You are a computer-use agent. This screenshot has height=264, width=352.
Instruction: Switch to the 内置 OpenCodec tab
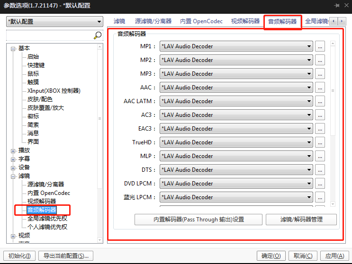tap(201, 21)
